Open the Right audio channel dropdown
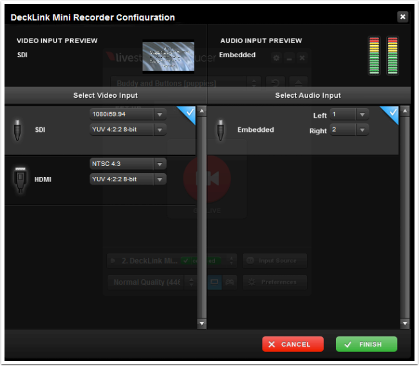Image resolution: width=419 pixels, height=366 pixels. coord(349,129)
